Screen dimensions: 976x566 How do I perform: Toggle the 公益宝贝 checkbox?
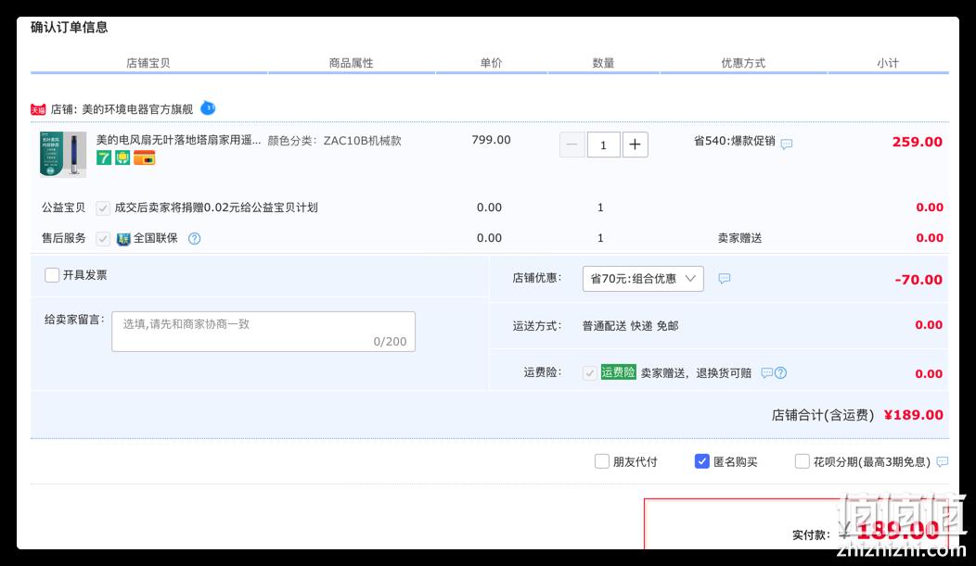pyautogui.click(x=103, y=208)
